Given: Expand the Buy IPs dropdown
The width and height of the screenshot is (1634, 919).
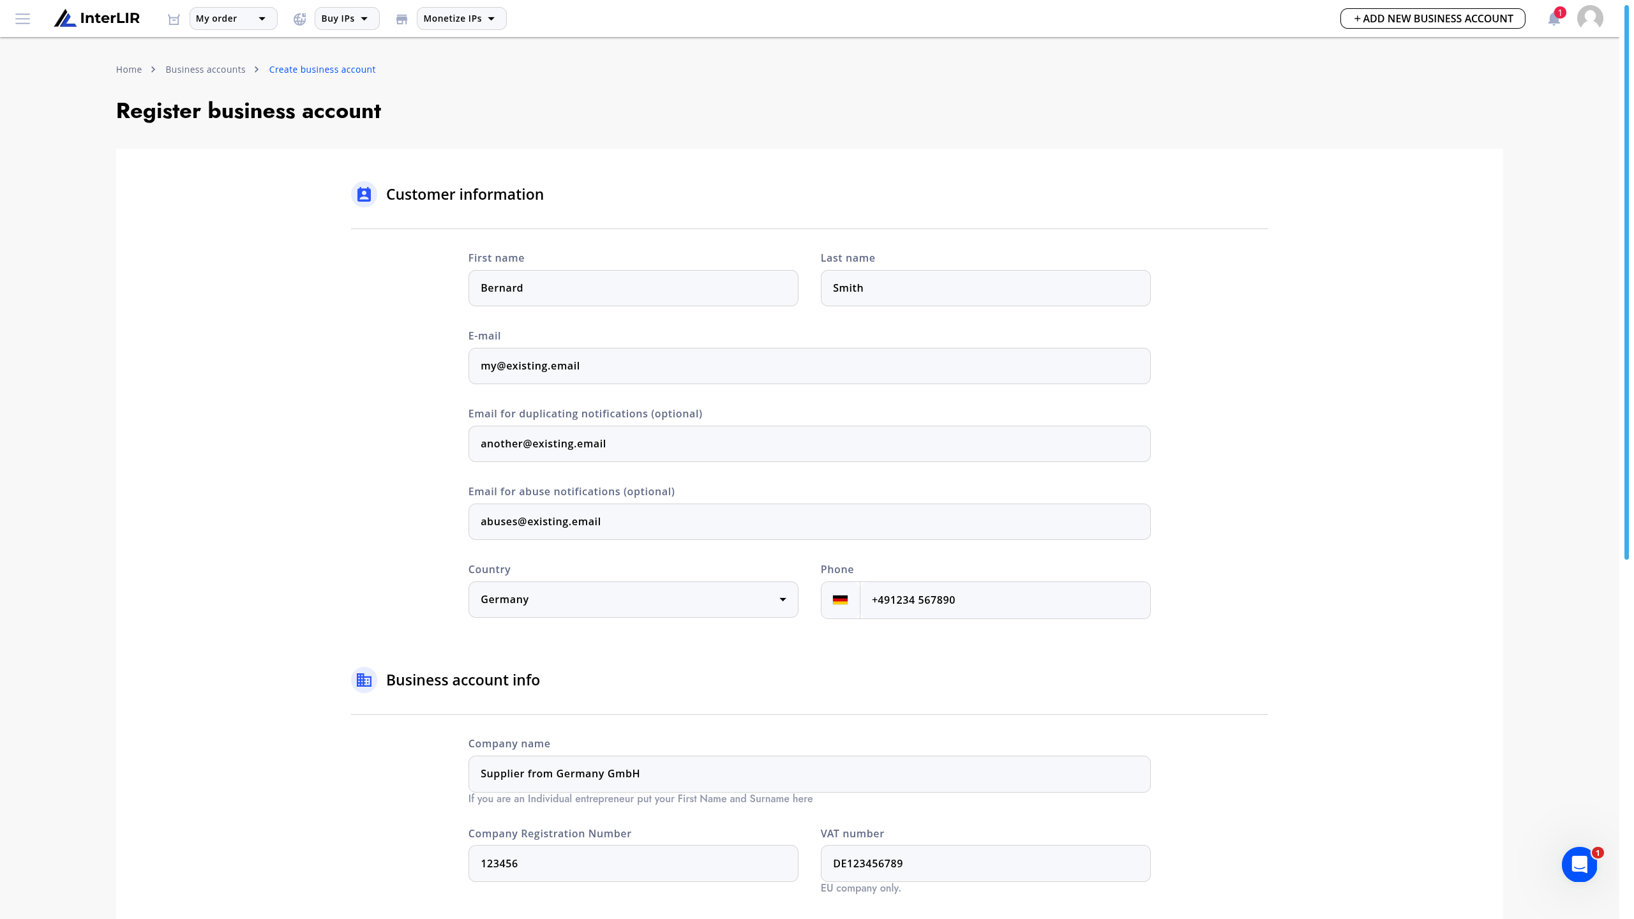Looking at the screenshot, I should click(347, 19).
